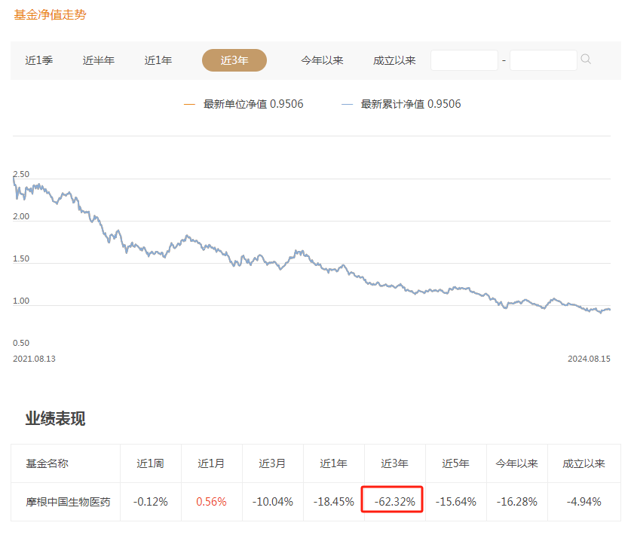Image resolution: width=631 pixels, height=535 pixels.
Task: Click the start date input field
Action: 464,60
